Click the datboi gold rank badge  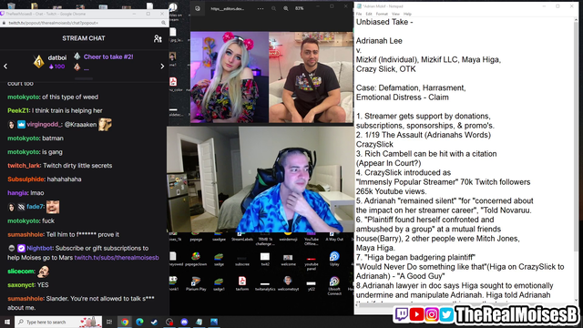(x=38, y=62)
